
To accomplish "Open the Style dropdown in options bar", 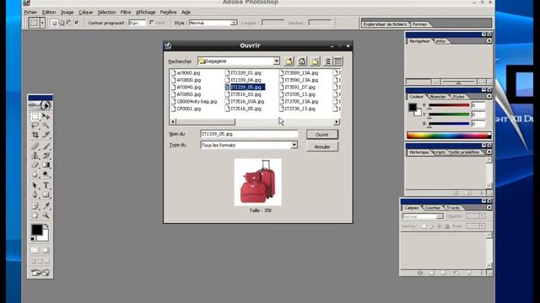I will 234,23.
